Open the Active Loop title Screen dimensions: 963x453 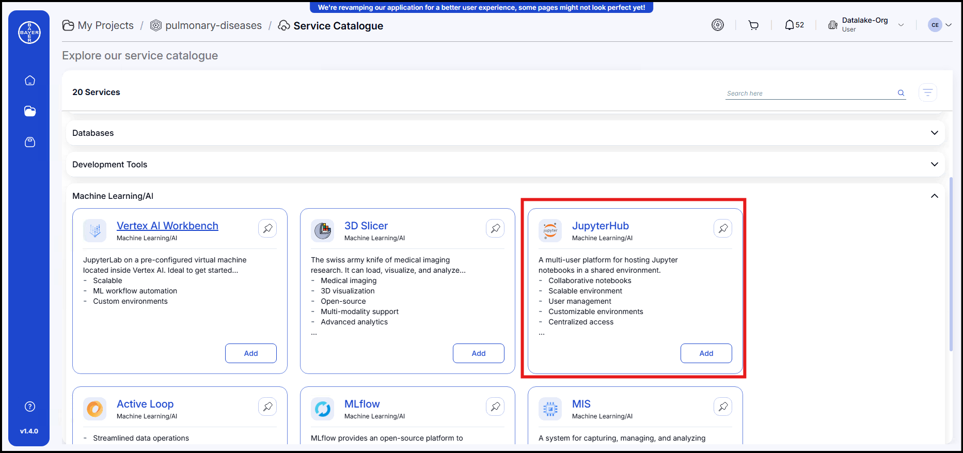[145, 404]
